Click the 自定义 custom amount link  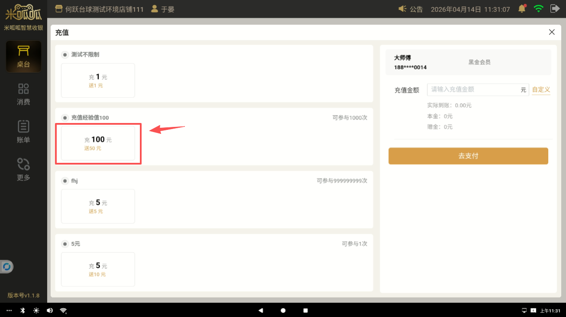541,90
